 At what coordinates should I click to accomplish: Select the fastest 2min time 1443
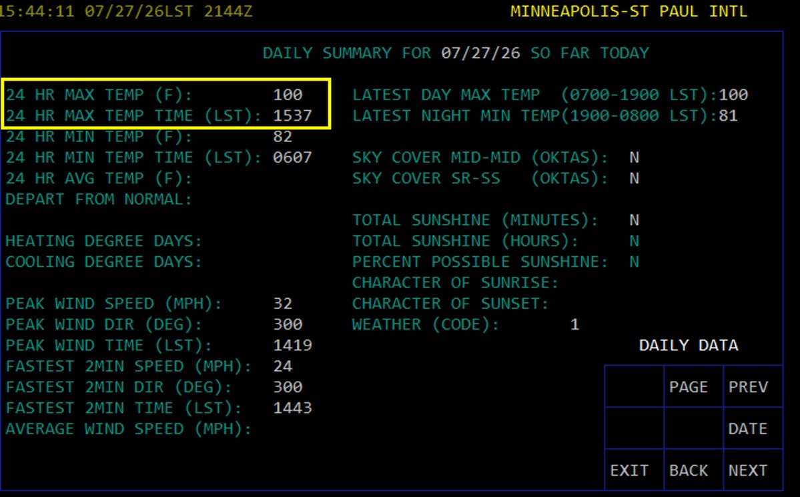point(292,408)
